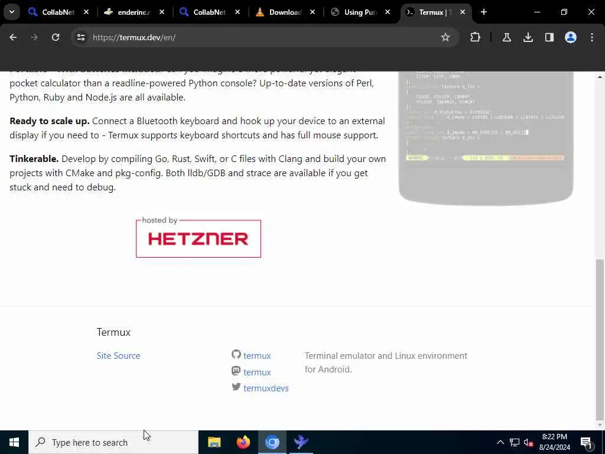Open a new browser tab
The width and height of the screenshot is (605, 454).
click(x=484, y=12)
